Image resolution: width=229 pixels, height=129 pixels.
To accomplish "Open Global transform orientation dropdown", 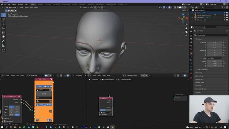I will [x=84, y=7].
